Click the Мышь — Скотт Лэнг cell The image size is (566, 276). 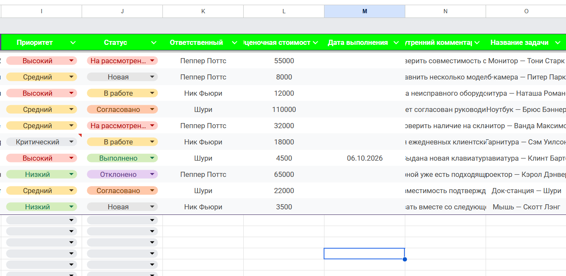click(526, 207)
